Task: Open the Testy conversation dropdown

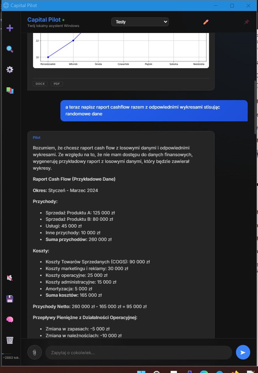Action: (x=140, y=22)
